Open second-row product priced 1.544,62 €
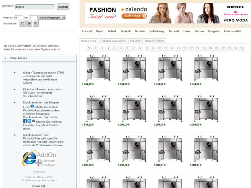251x188 pixels. tap(98, 109)
